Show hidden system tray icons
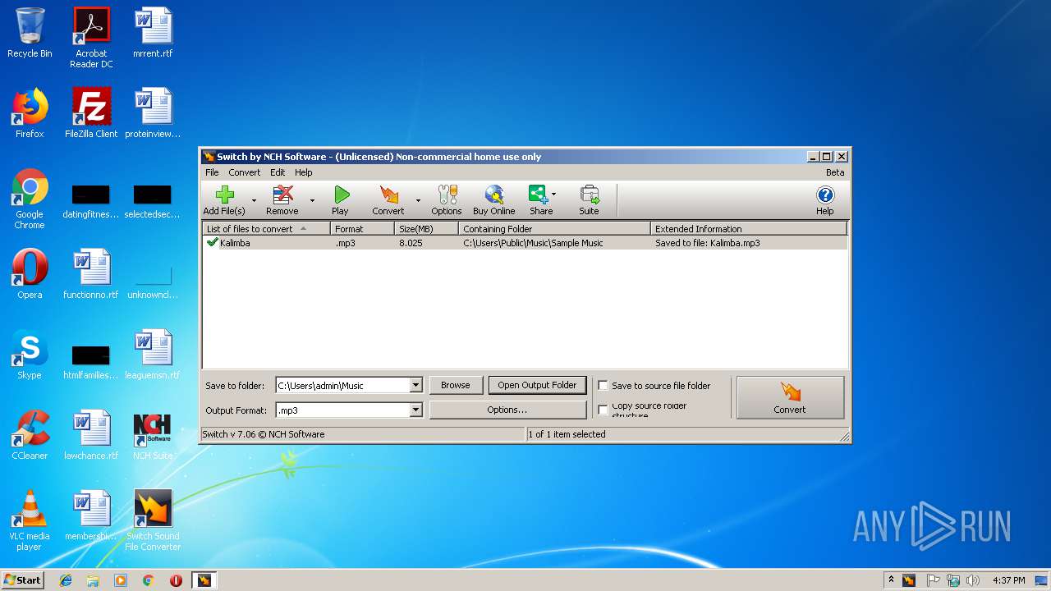The image size is (1051, 591). 891,580
